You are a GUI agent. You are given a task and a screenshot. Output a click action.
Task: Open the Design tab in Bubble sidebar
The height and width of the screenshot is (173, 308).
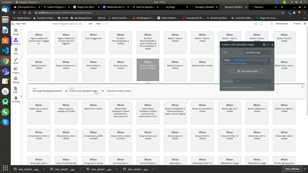coord(16,32)
